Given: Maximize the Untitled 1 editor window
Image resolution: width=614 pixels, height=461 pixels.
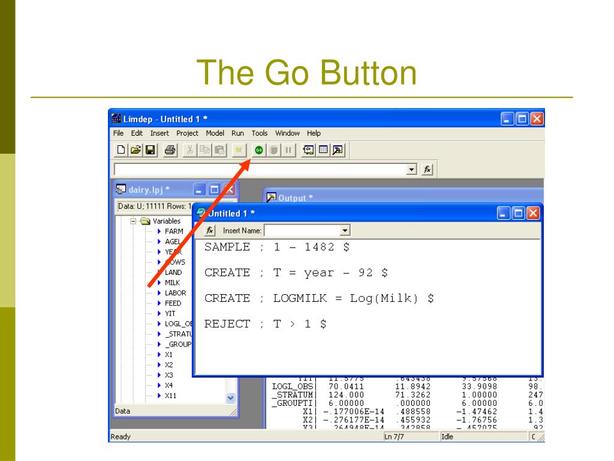Looking at the screenshot, I should tap(518, 213).
